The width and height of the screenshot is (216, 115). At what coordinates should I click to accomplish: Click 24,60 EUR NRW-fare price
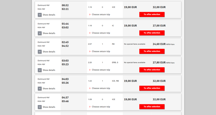tap(159, 44)
